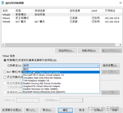Click the horizontal scrollbar right arrow
The height and width of the screenshot is (113, 123).
click(x=120, y=45)
